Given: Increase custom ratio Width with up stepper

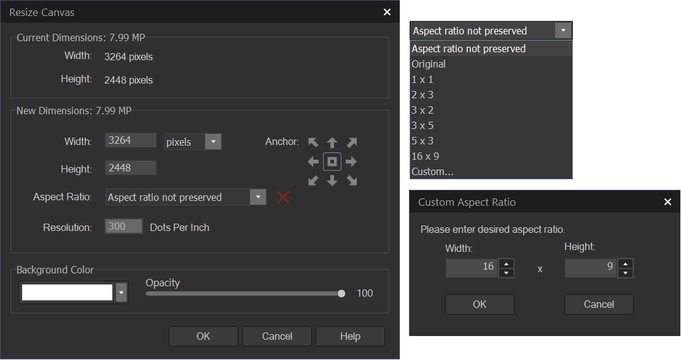Looking at the screenshot, I should (x=506, y=264).
